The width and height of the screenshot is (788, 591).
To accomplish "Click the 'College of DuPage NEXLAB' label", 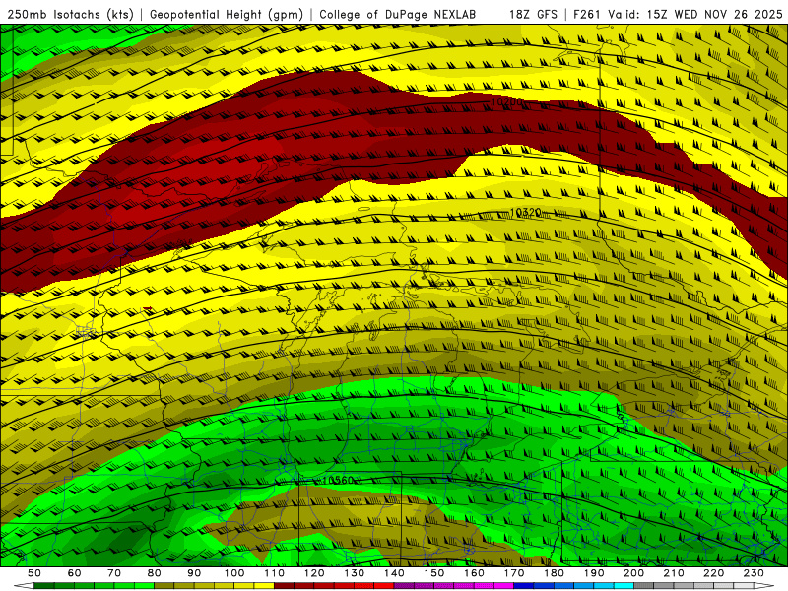I will 397,14.
